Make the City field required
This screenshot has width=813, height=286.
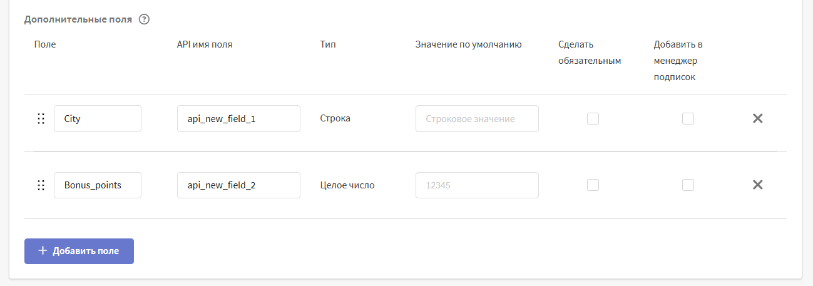(593, 118)
